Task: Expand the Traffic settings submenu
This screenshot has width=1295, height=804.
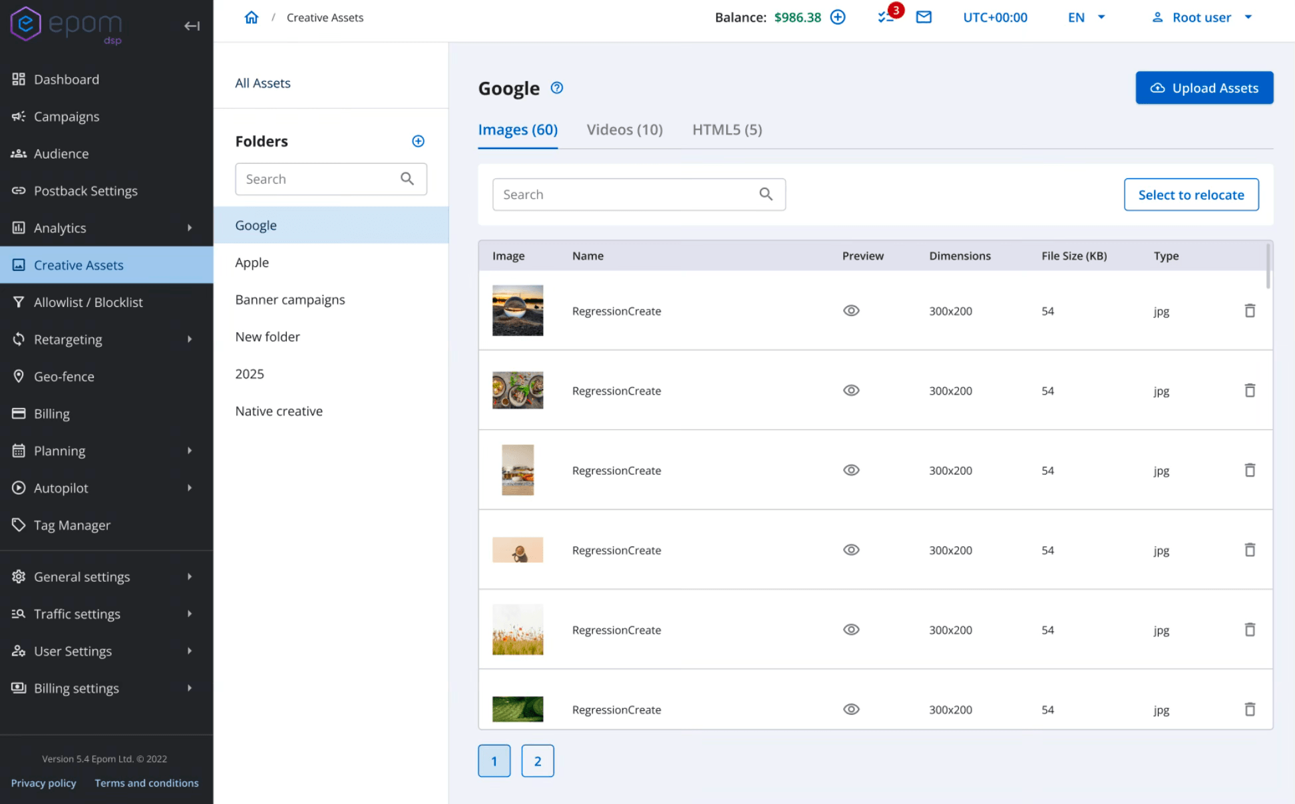Action: [x=190, y=614]
